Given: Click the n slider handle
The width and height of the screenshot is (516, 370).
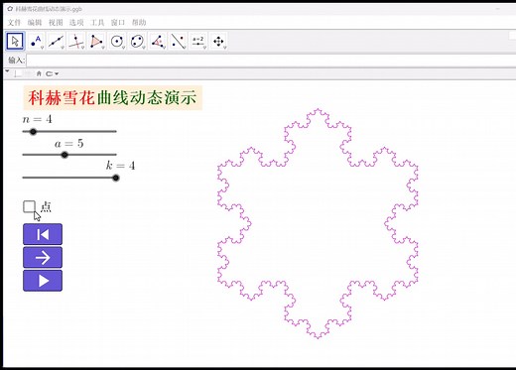Looking at the screenshot, I should pyautogui.click(x=33, y=132).
